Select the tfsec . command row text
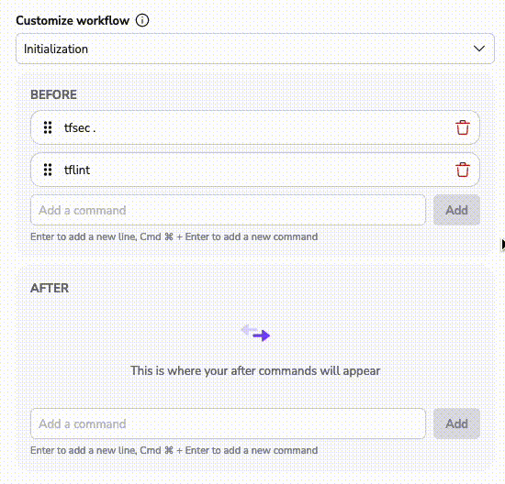The image size is (505, 484). tap(80, 128)
